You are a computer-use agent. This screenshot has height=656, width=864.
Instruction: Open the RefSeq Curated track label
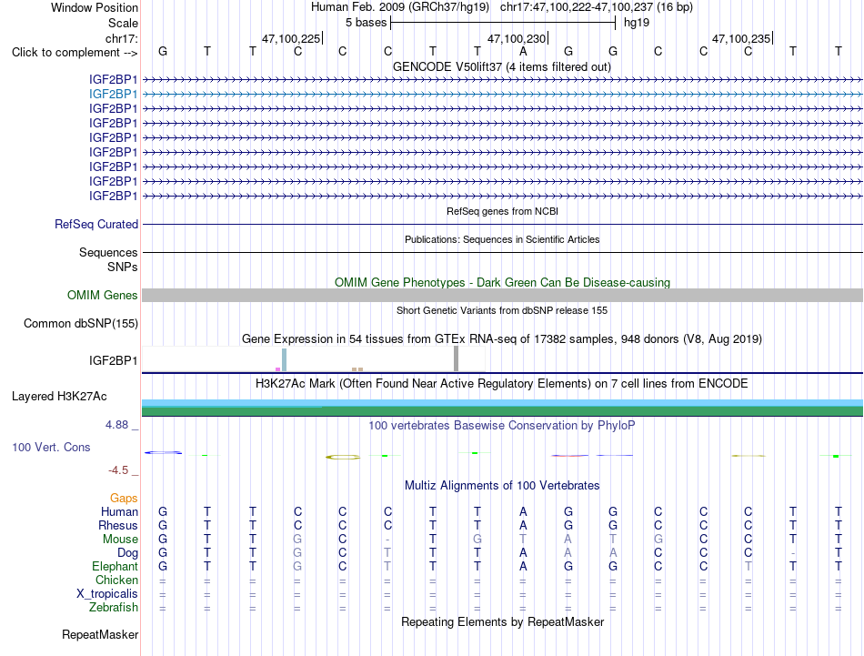point(96,225)
